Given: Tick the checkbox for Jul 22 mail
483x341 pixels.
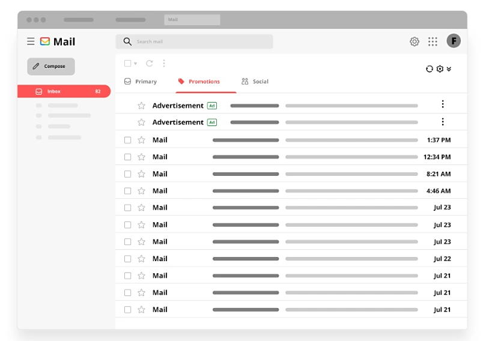Looking at the screenshot, I should 127,259.
